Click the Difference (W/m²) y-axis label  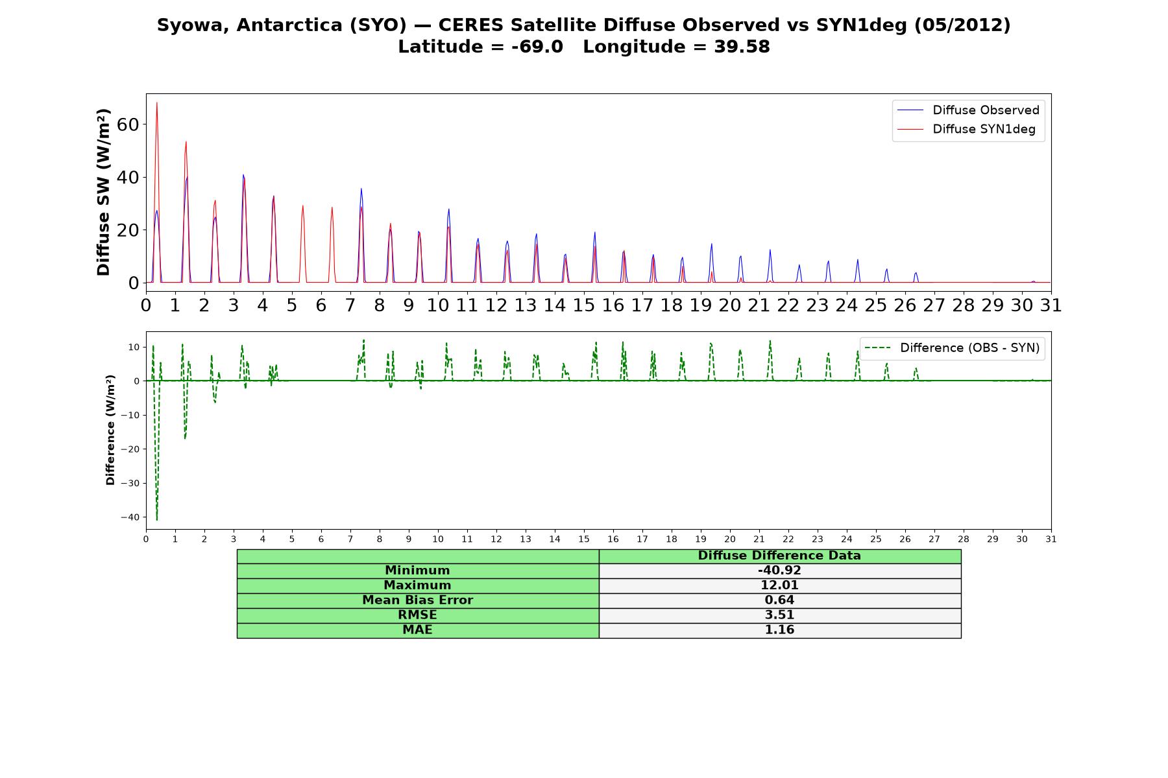110,430
